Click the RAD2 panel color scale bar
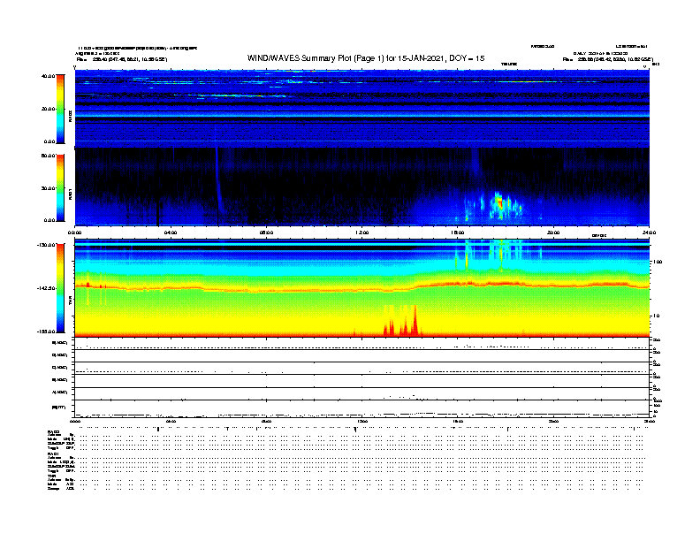Screen dimensions: 700x541 (61, 108)
